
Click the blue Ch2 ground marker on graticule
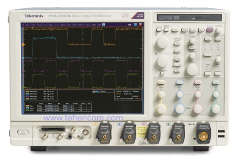click(x=23, y=58)
